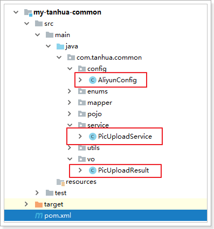Click the resources folder icon
Image resolution: width=214 pixels, height=229 pixels.
(x=60, y=182)
